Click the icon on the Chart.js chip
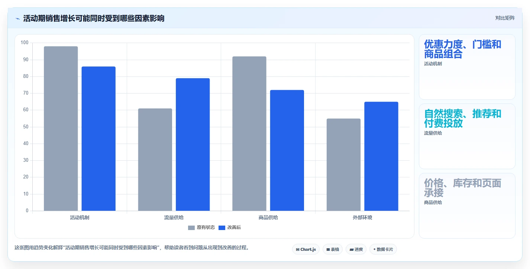The height and width of the screenshot is (269, 530). 298,249
